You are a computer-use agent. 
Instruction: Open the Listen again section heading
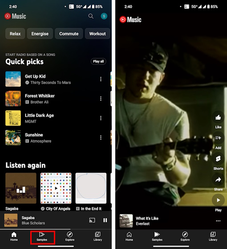click(25, 165)
